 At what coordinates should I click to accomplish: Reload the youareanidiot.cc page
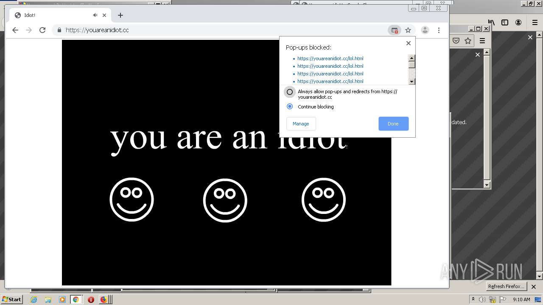42,30
